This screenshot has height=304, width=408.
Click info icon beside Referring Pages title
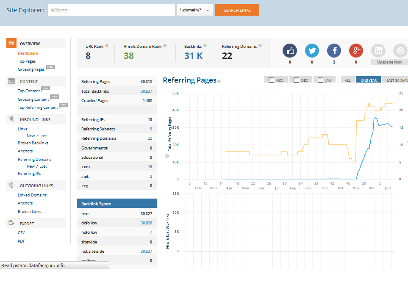(x=219, y=81)
